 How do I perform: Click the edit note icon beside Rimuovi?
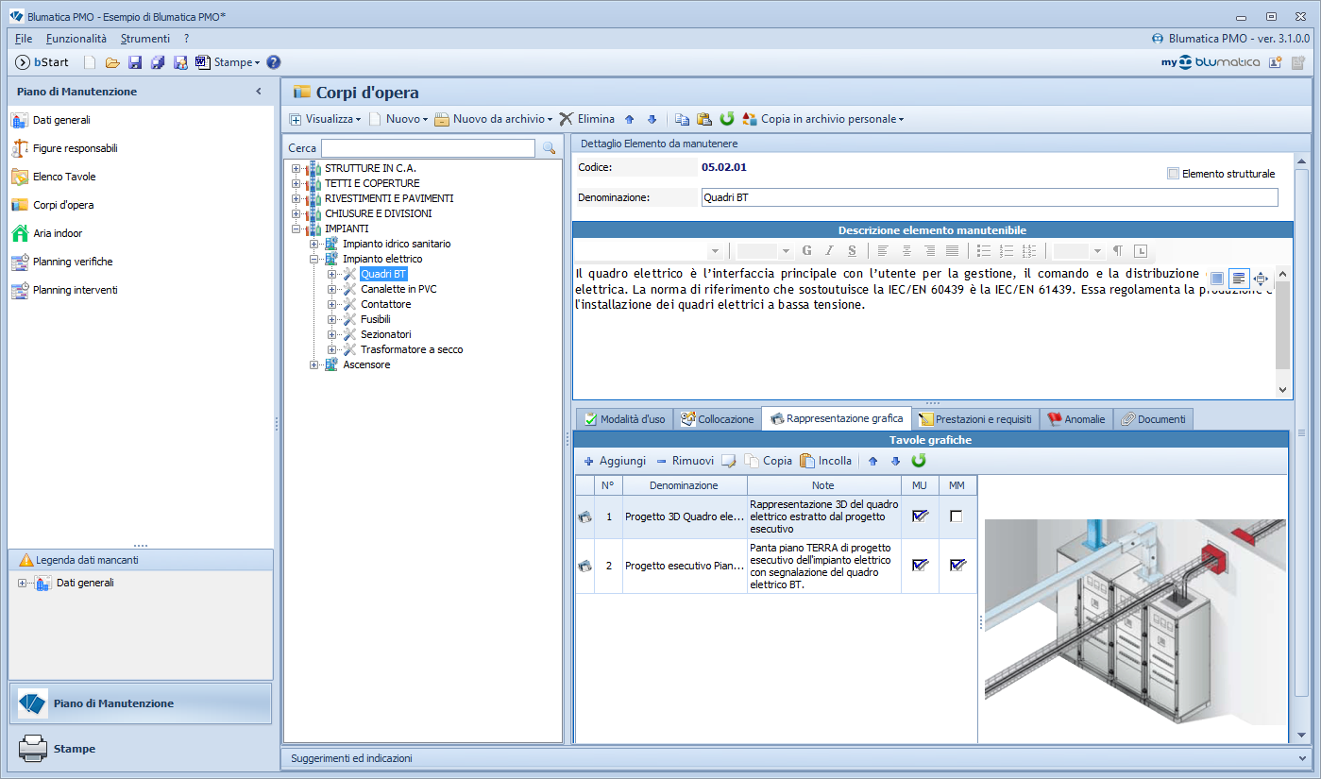pos(729,461)
